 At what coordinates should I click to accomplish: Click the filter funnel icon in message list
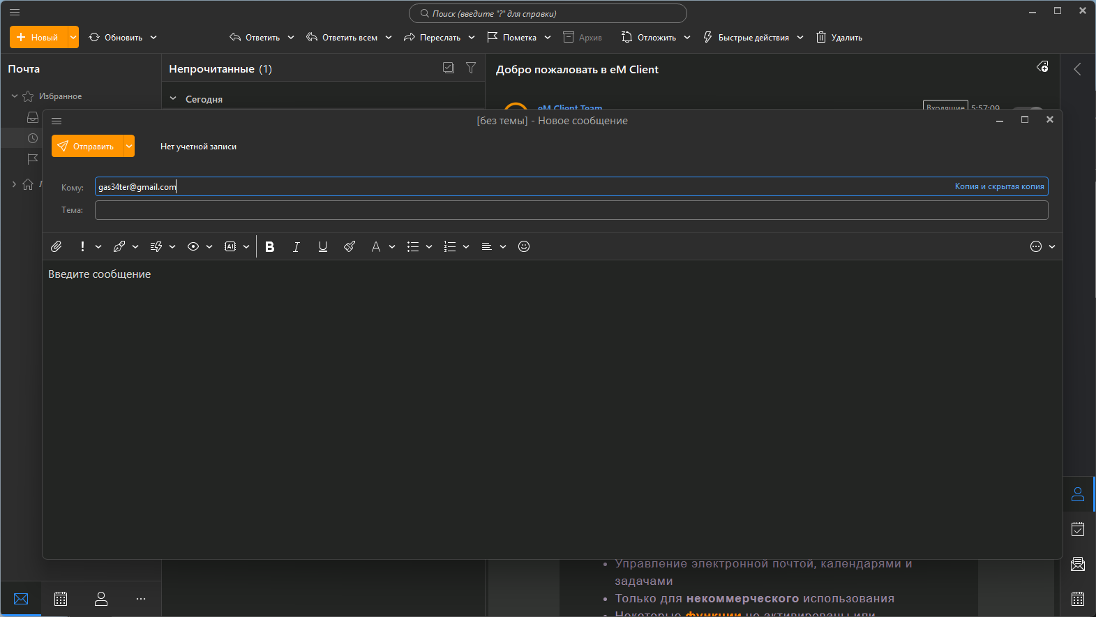point(471,68)
